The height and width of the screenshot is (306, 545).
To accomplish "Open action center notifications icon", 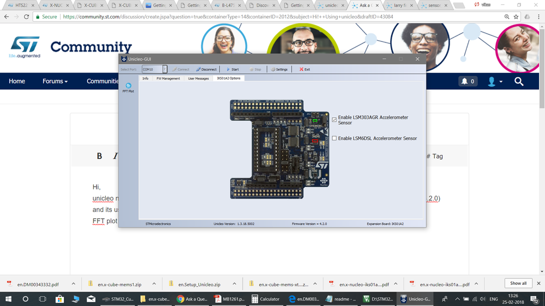I will [x=535, y=299].
